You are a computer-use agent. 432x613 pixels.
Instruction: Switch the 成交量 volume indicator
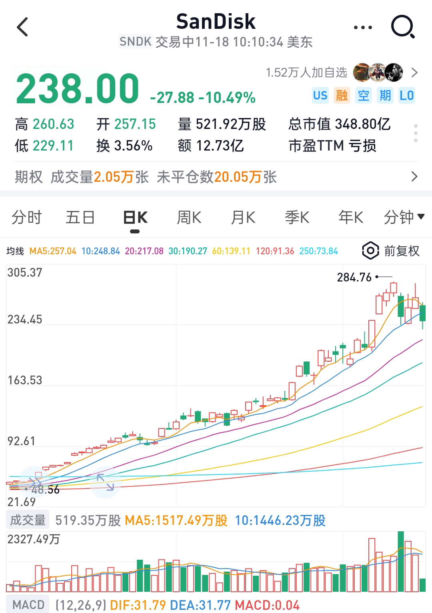point(28,520)
